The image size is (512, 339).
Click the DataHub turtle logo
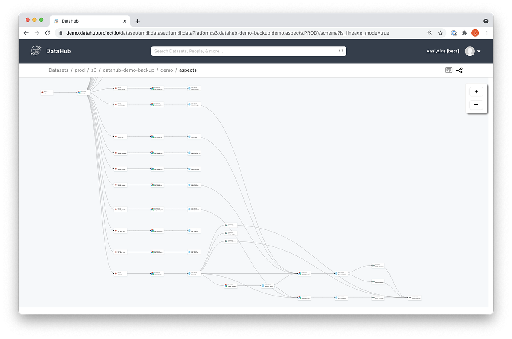tap(35, 50)
